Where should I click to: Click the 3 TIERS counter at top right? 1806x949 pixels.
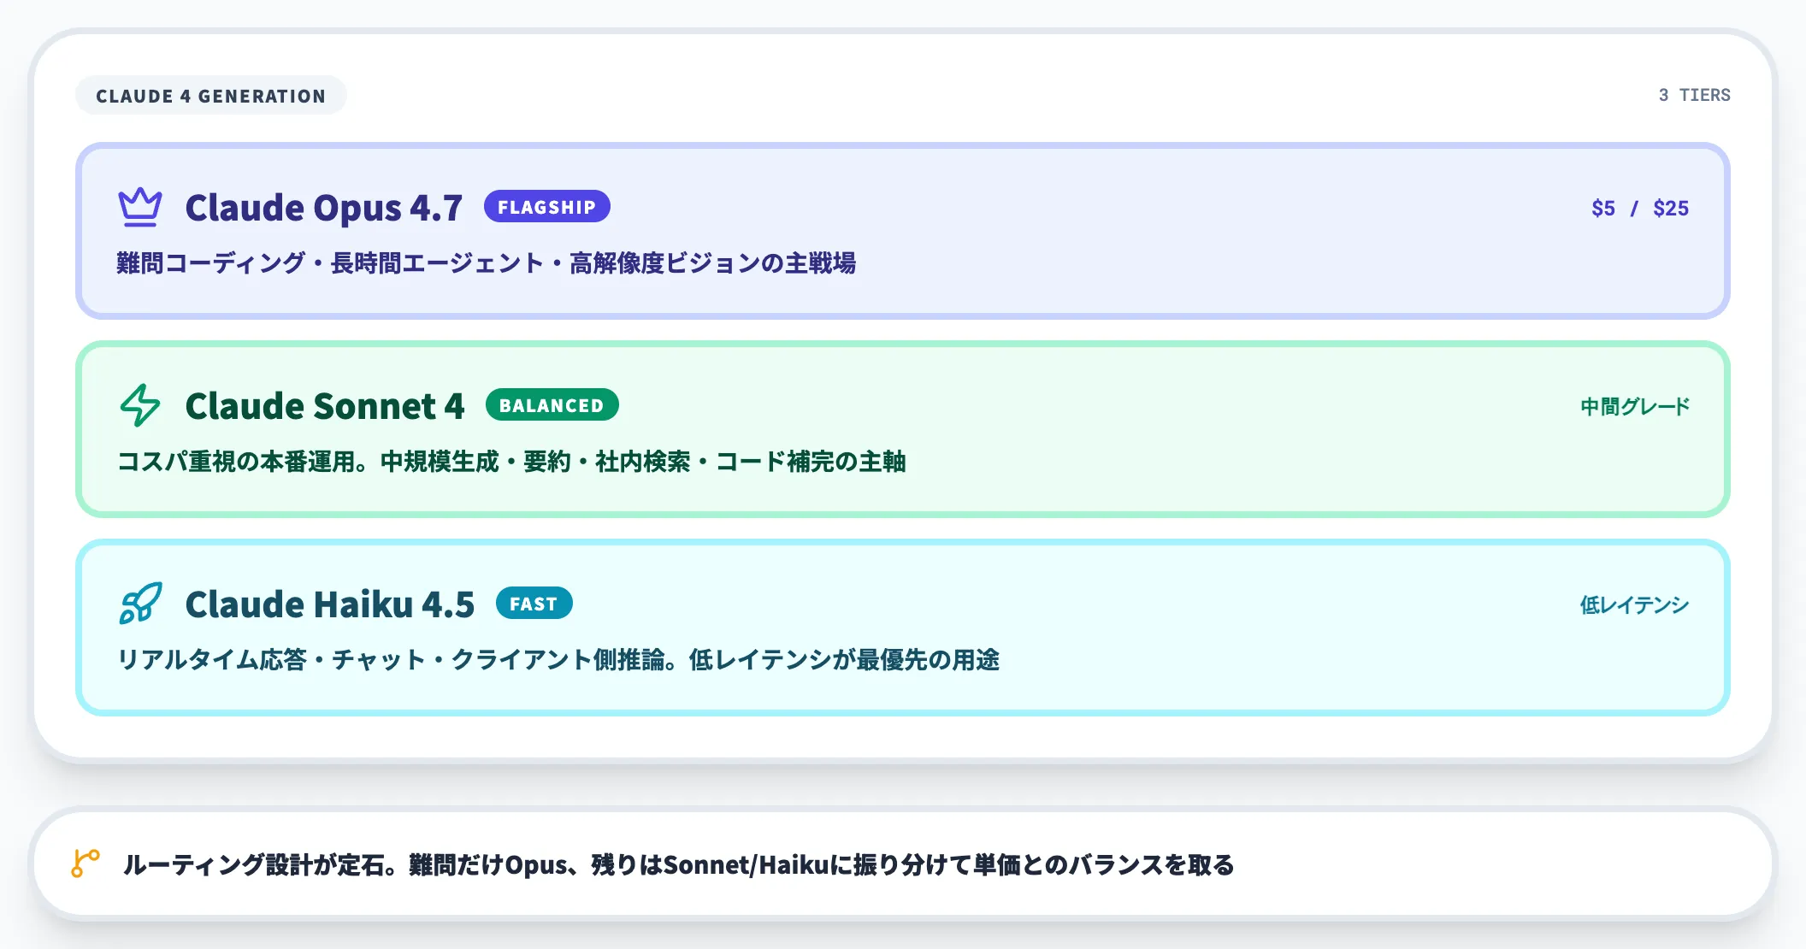click(x=1694, y=95)
